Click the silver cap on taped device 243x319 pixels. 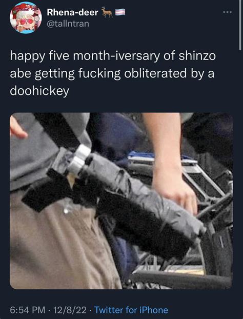79,158
